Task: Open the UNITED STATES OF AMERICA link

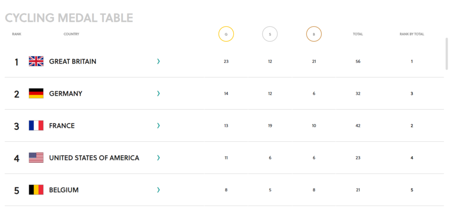Action: click(94, 158)
